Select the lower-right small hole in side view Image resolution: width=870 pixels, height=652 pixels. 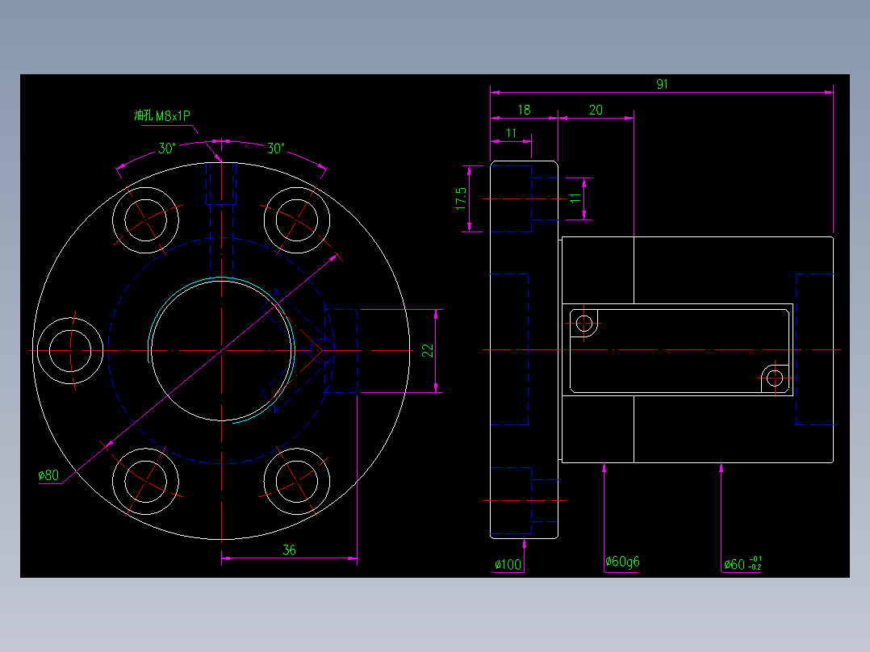[x=775, y=378]
